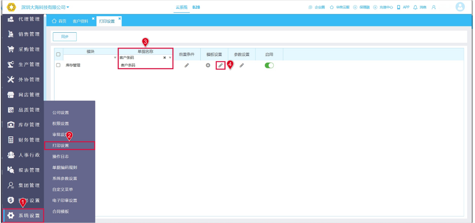Click the 启用 column header
The width and height of the screenshot is (475, 223).
tap(269, 54)
